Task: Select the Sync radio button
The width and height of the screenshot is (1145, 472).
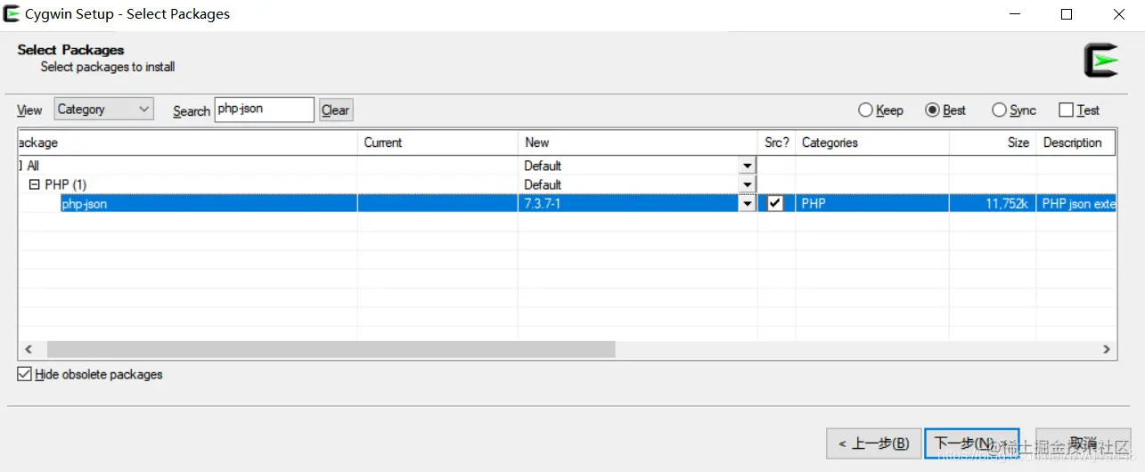Action: 999,110
